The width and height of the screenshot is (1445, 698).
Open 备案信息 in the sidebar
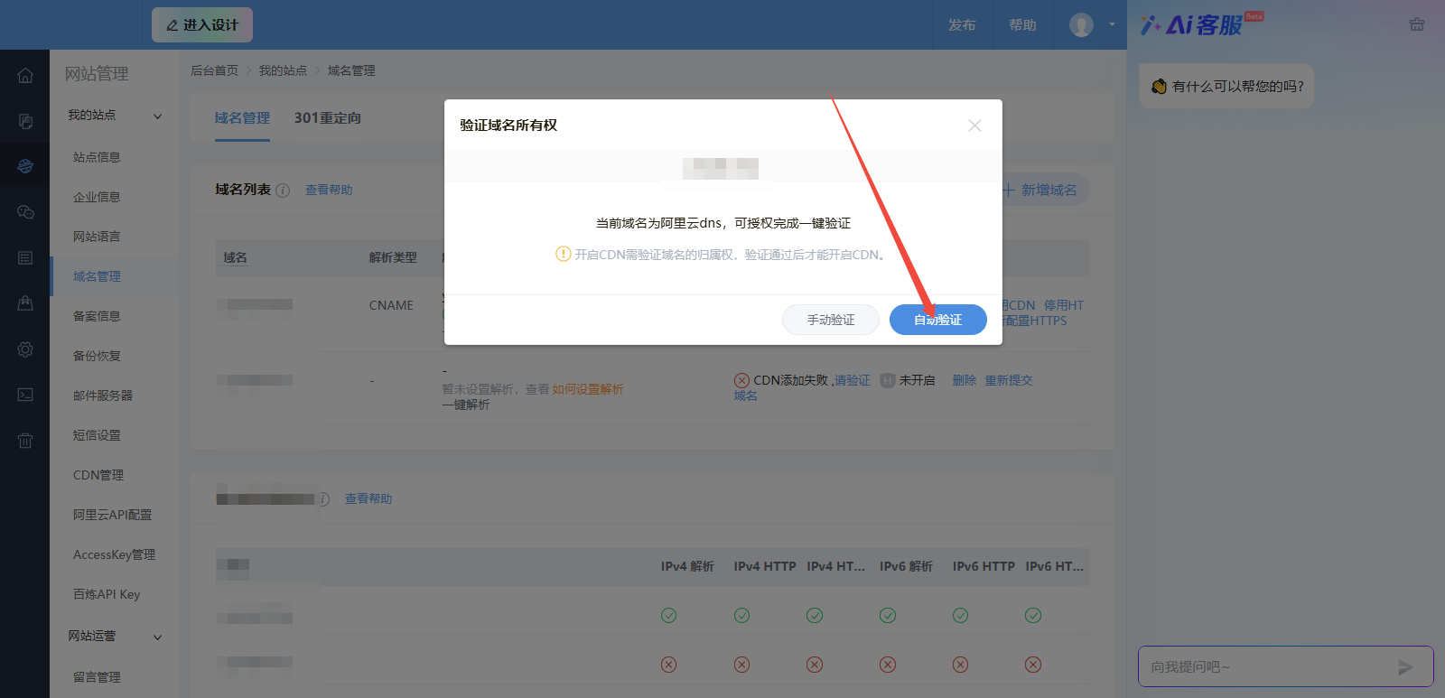click(x=97, y=316)
